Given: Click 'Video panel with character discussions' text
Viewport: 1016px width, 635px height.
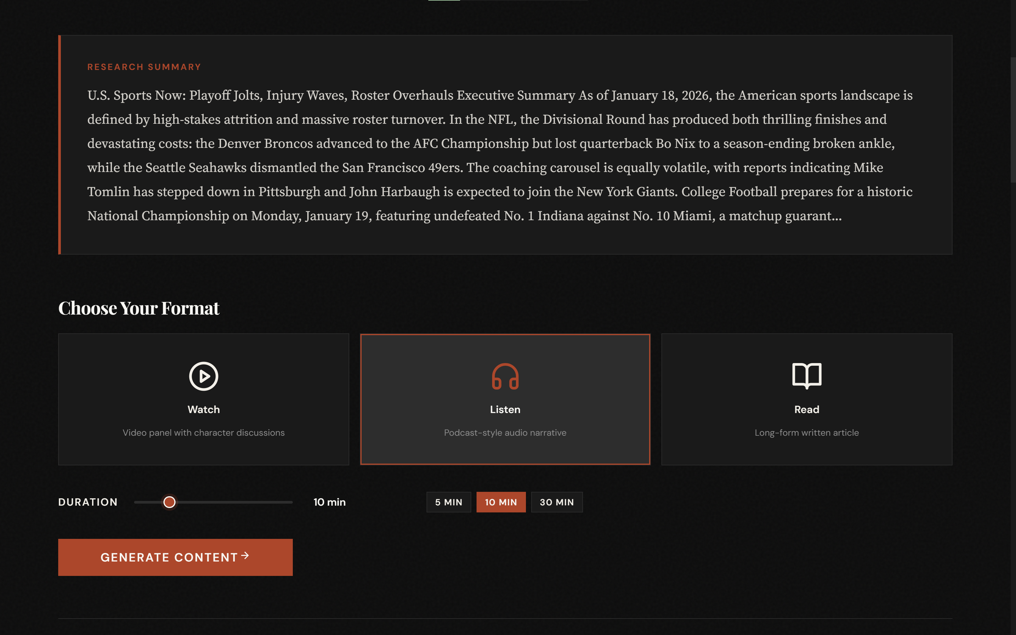Looking at the screenshot, I should (x=204, y=432).
